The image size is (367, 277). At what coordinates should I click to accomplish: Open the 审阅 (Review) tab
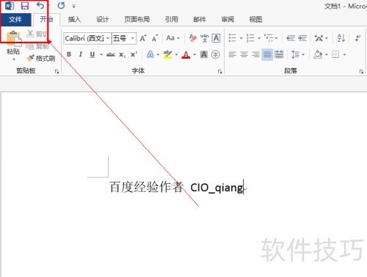coord(228,19)
